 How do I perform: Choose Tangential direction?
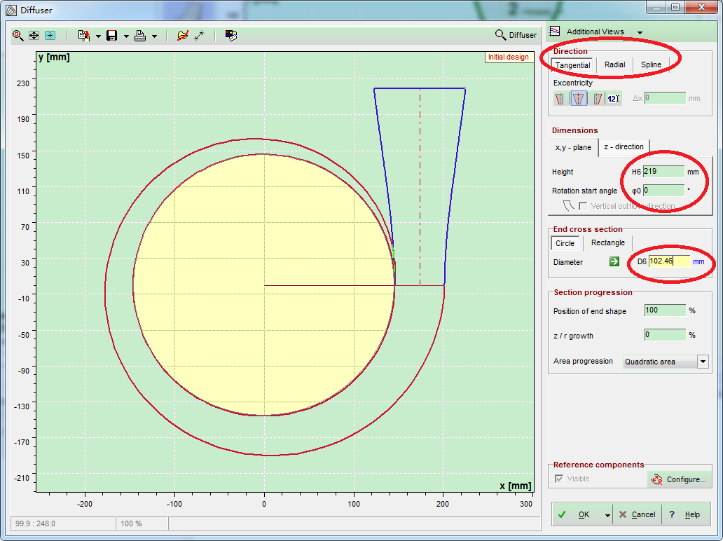tap(572, 65)
